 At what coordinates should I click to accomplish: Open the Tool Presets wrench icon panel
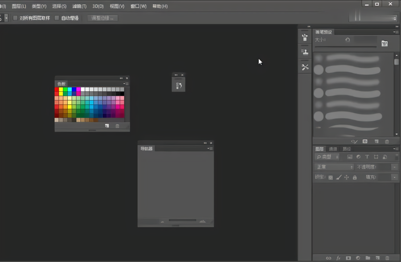305,67
